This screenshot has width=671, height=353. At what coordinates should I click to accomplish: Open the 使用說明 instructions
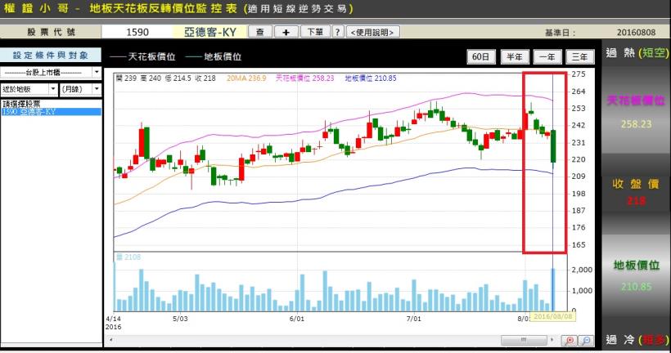click(x=373, y=32)
